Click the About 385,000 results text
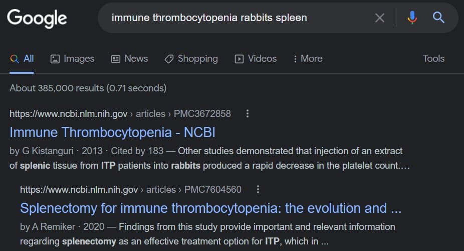The width and height of the screenshot is (464, 251). coord(88,88)
